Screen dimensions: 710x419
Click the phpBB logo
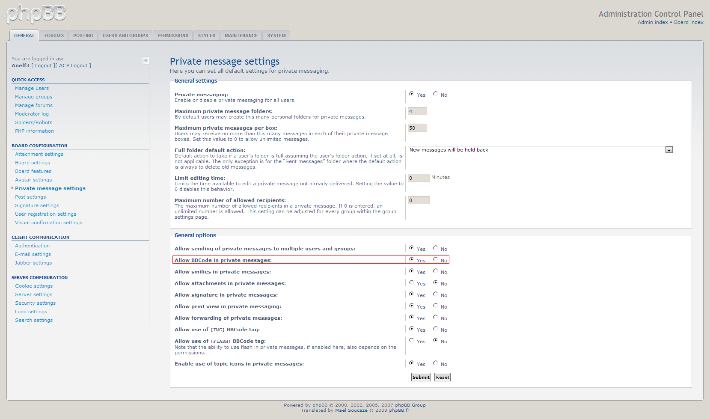(x=36, y=14)
